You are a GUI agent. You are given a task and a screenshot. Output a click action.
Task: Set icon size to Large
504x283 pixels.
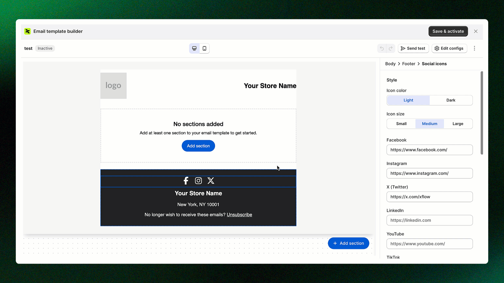pos(458,124)
